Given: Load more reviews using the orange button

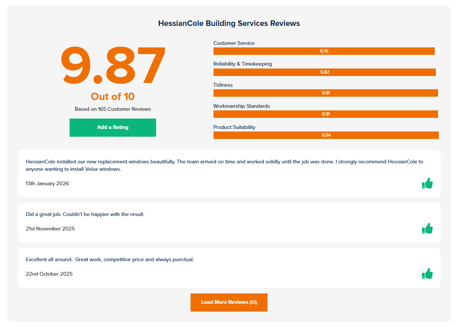Looking at the screenshot, I should (x=229, y=302).
